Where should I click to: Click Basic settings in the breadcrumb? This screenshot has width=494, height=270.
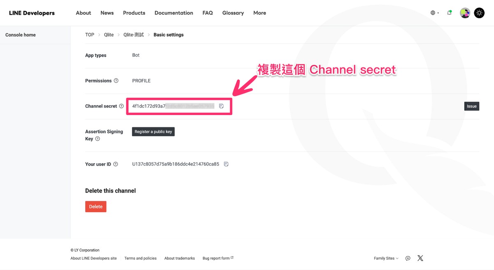click(x=169, y=35)
